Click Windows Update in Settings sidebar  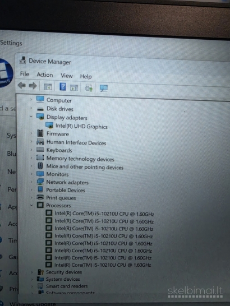pyautogui.click(x=33, y=304)
